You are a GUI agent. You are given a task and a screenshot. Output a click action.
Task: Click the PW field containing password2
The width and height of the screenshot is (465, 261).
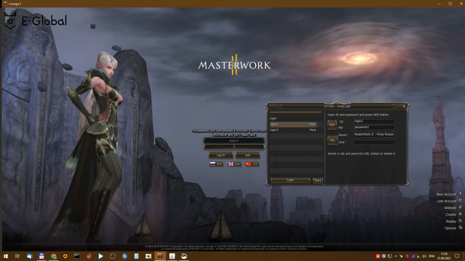tap(374, 127)
